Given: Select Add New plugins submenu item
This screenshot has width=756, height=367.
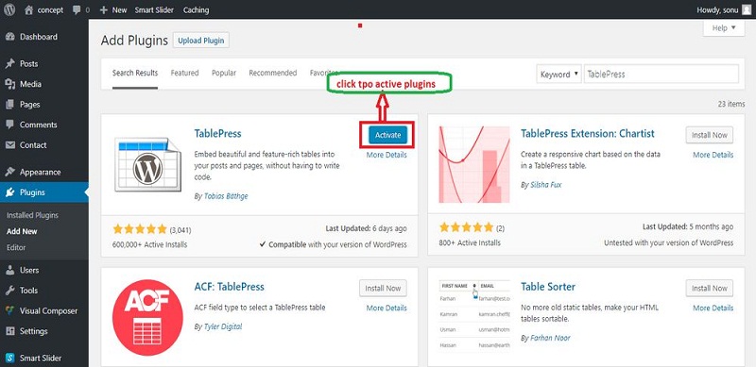Looking at the screenshot, I should click(22, 231).
